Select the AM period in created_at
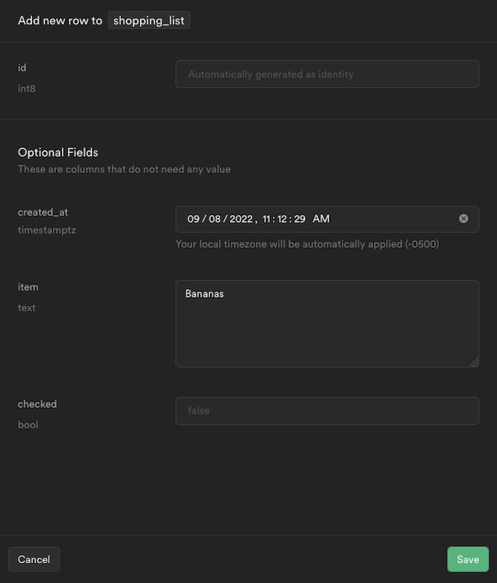The height and width of the screenshot is (583, 497). 321,219
